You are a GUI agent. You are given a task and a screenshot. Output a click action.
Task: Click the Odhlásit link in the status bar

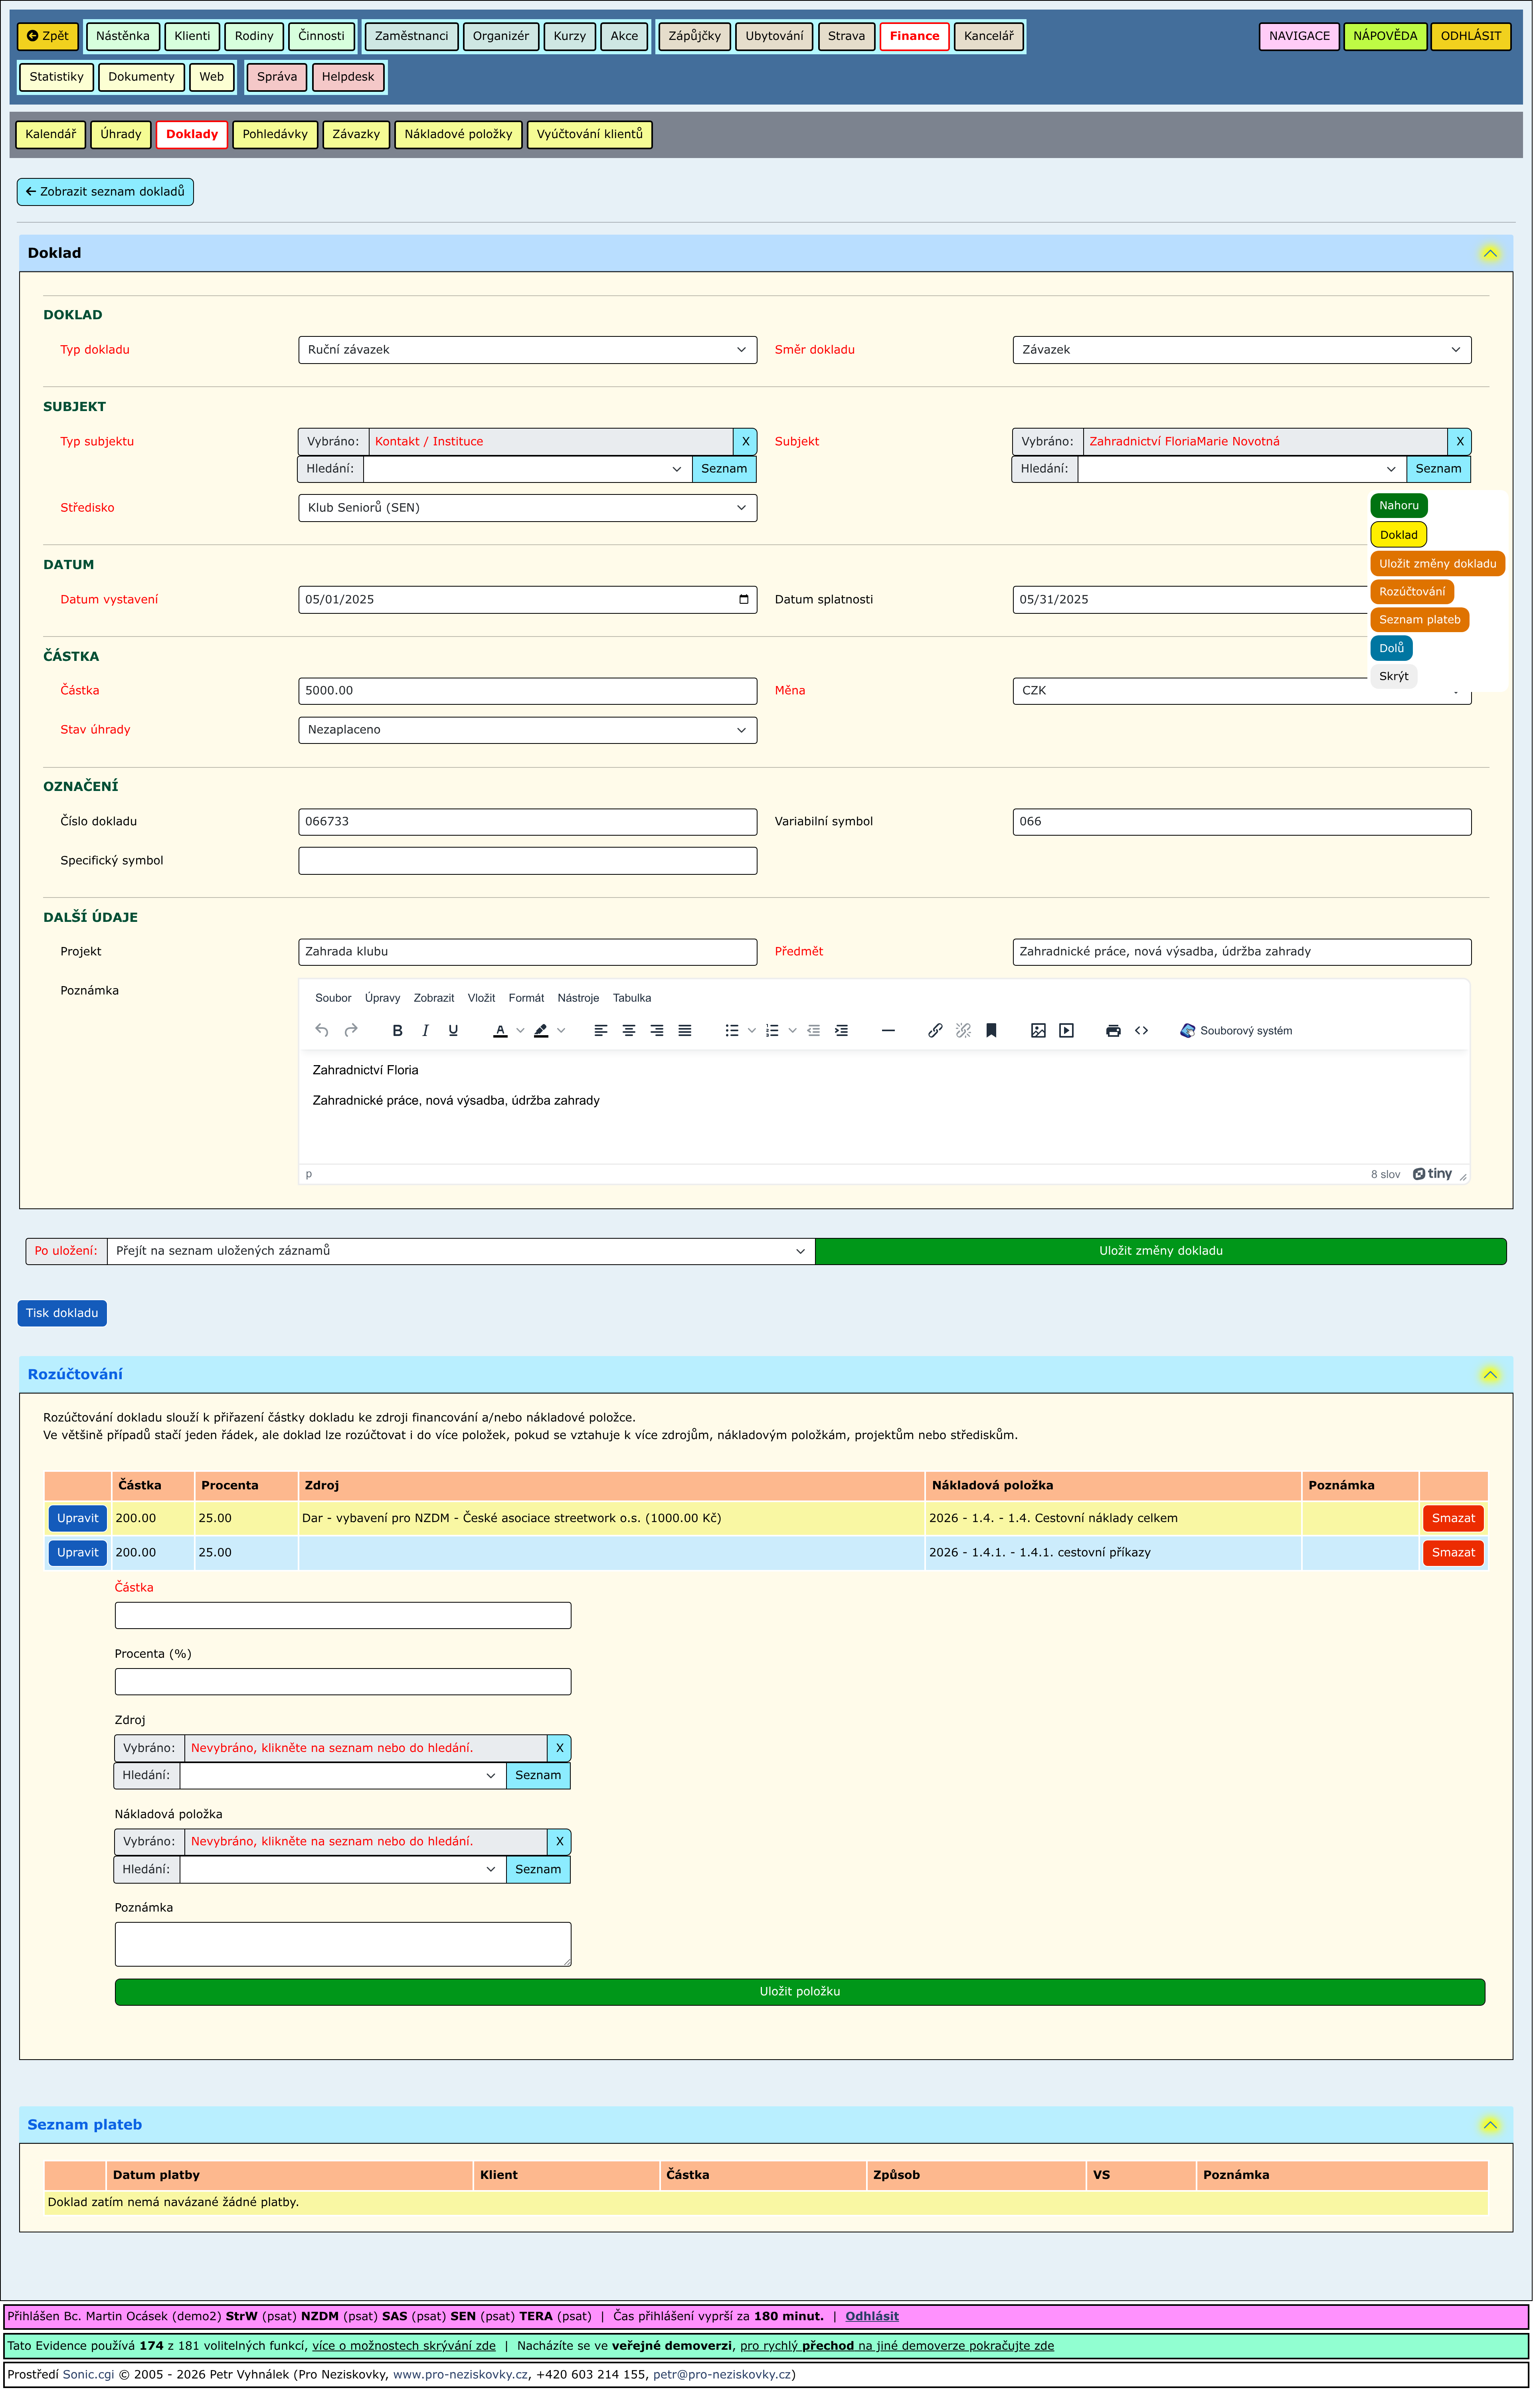point(872,2316)
